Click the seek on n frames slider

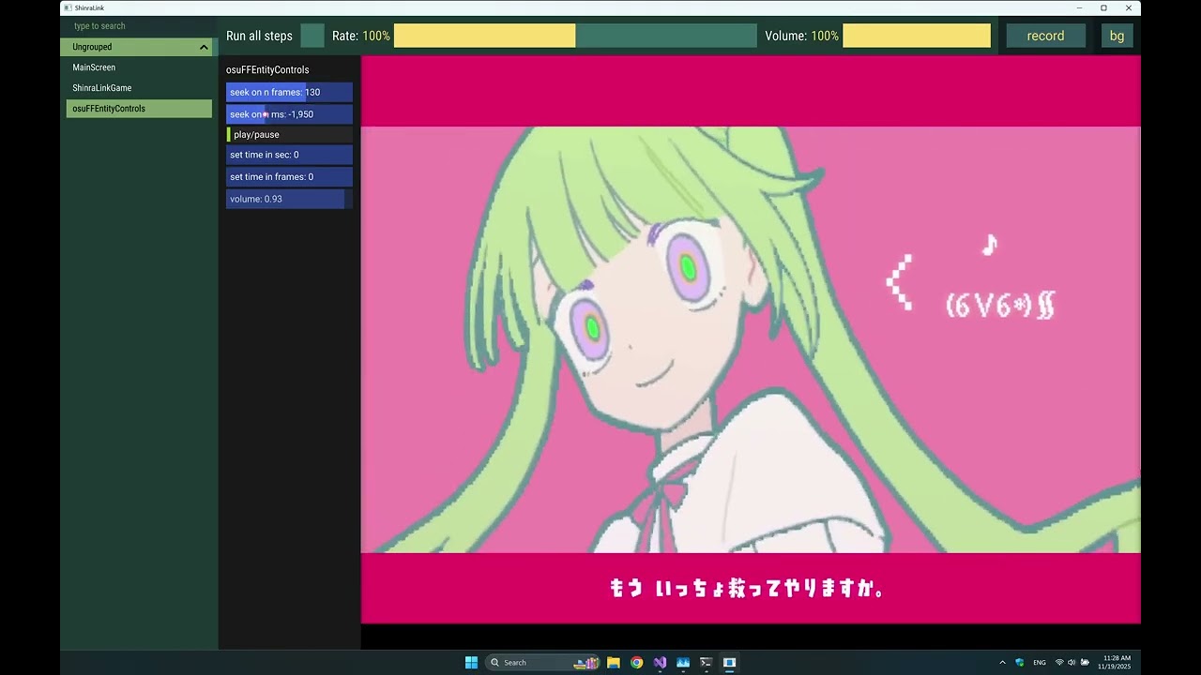pos(289,92)
